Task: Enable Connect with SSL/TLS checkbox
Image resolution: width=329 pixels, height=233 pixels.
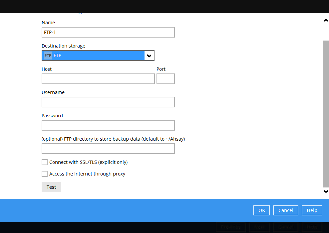Action: pos(45,162)
